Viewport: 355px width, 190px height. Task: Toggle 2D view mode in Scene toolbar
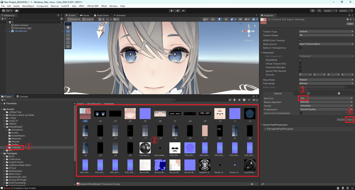pos(213,19)
